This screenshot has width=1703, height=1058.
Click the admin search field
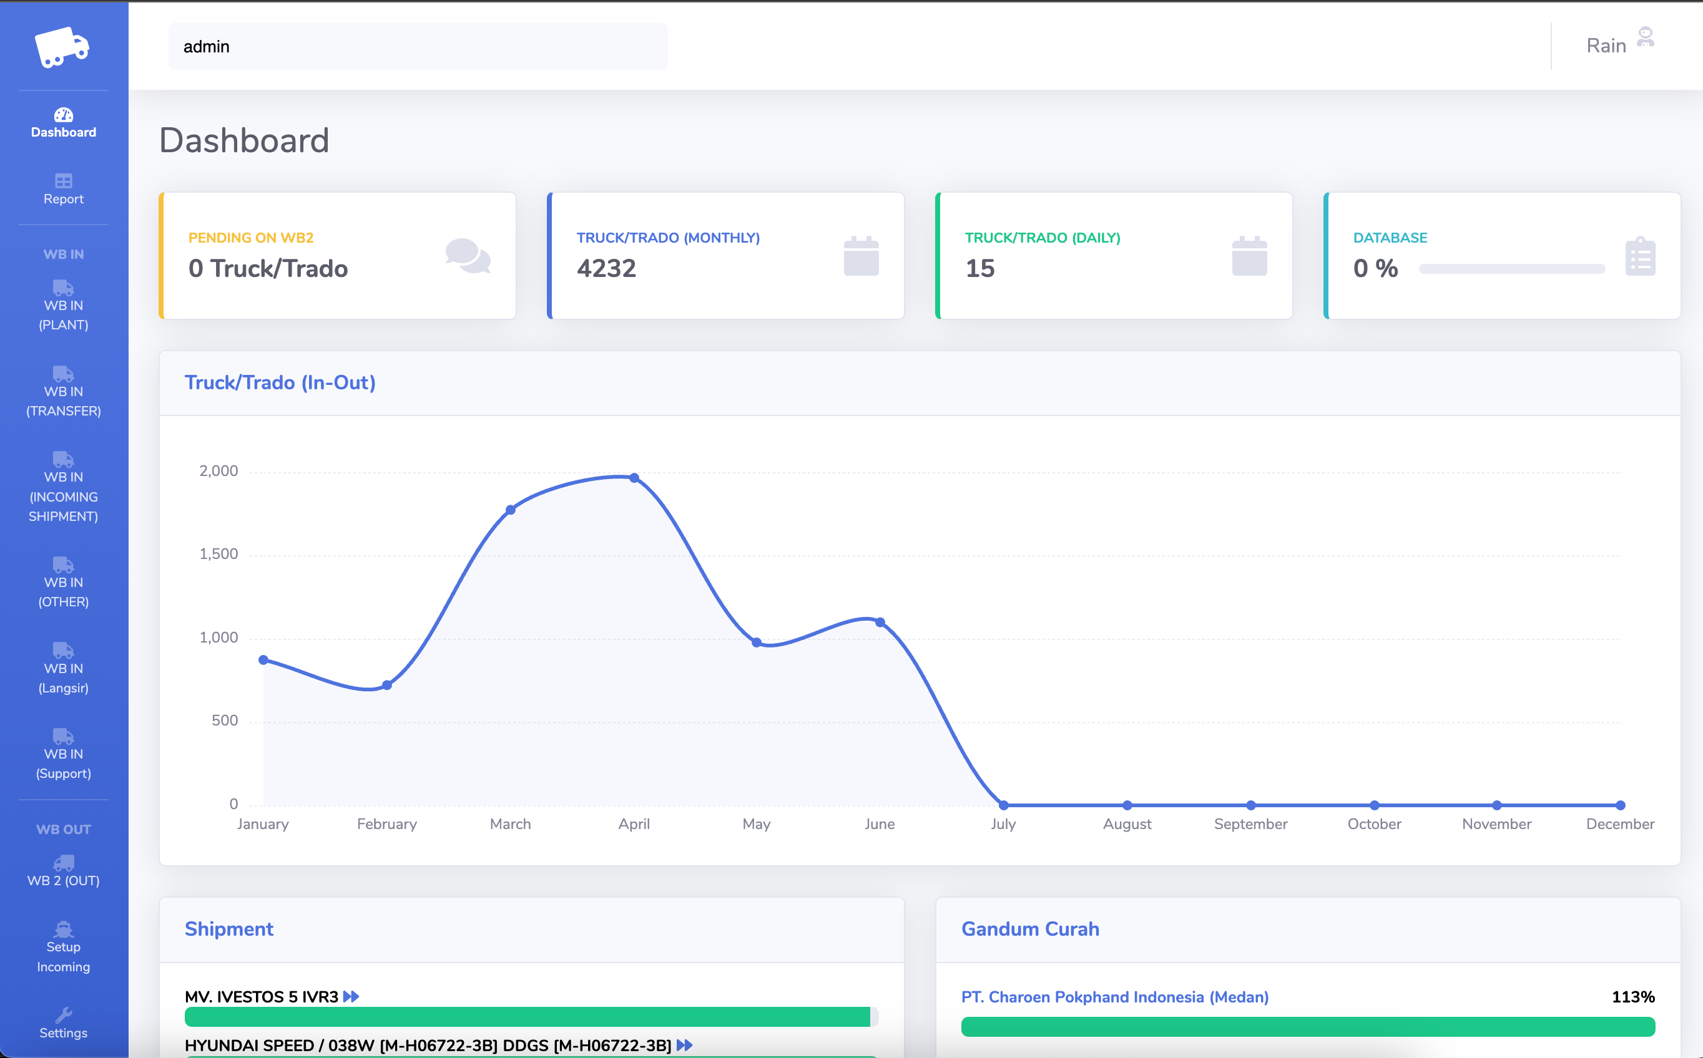(418, 46)
